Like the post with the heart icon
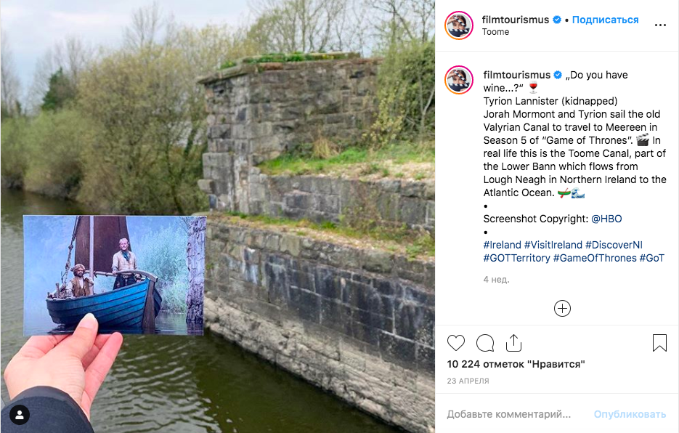 (455, 343)
